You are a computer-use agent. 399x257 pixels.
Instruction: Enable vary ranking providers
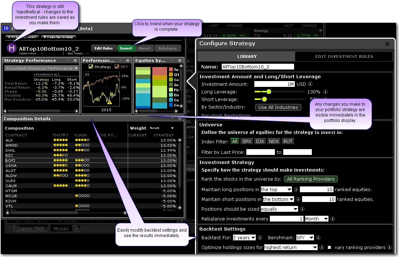pyautogui.click(x=330, y=247)
